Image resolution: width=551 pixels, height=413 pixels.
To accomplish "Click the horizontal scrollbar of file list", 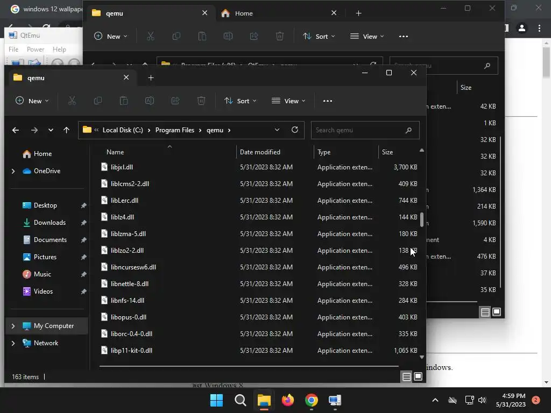I will 249,366.
